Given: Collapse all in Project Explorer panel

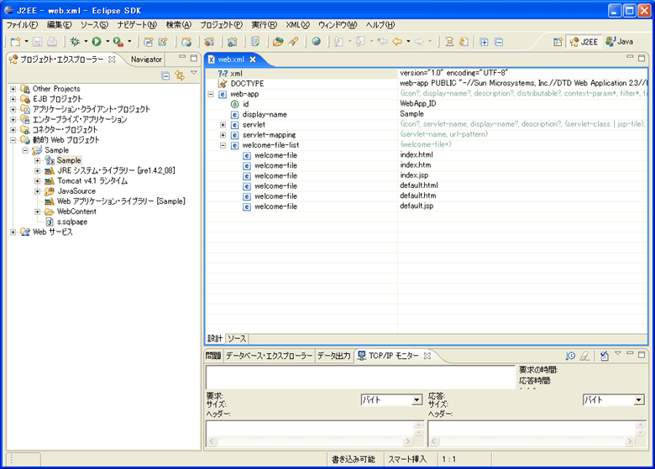Looking at the screenshot, I should (x=165, y=76).
